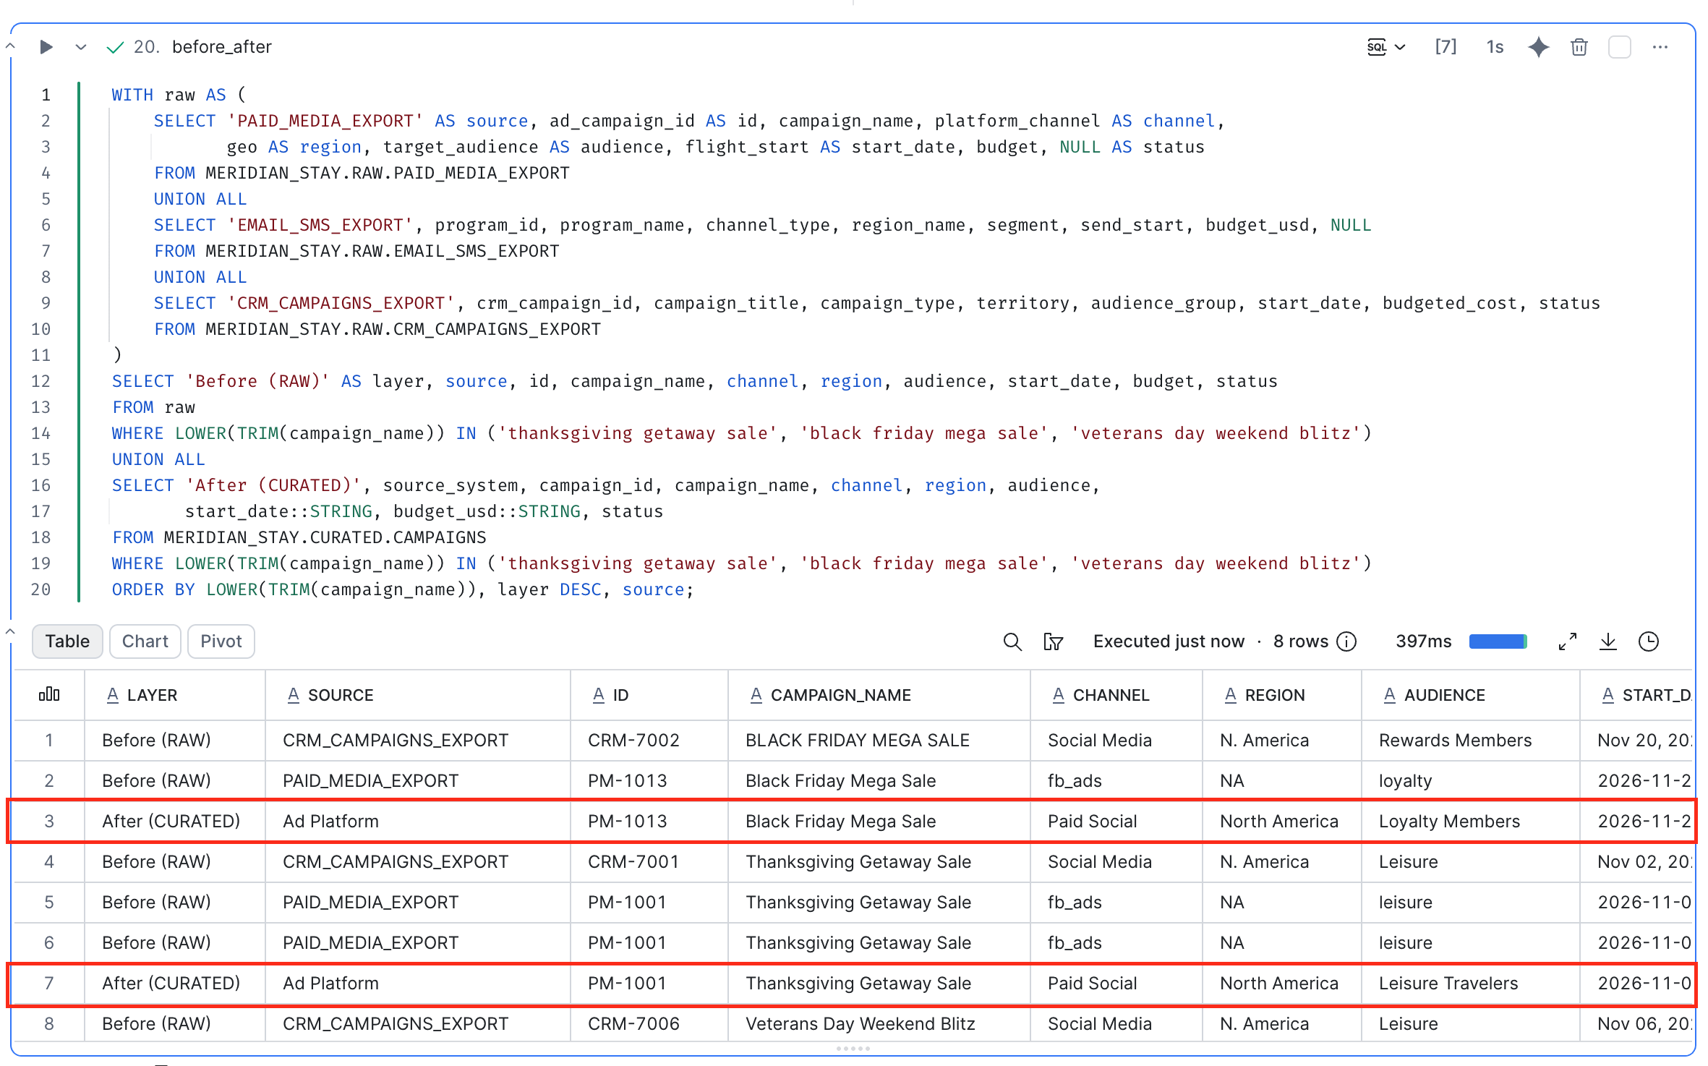1708x1066 pixels.
Task: Expand results to full screen
Action: [x=1568, y=641]
